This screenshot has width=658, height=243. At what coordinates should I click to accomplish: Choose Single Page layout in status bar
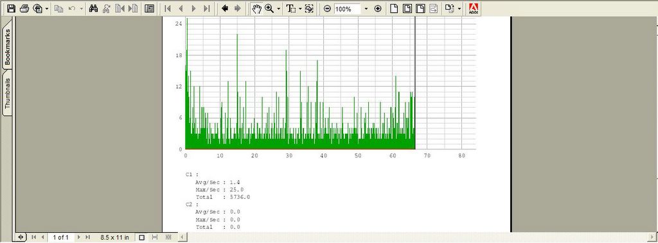pos(142,237)
